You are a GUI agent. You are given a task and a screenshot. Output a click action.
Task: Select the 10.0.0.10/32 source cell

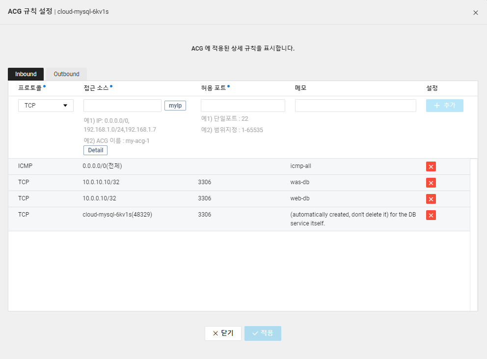tap(99, 198)
